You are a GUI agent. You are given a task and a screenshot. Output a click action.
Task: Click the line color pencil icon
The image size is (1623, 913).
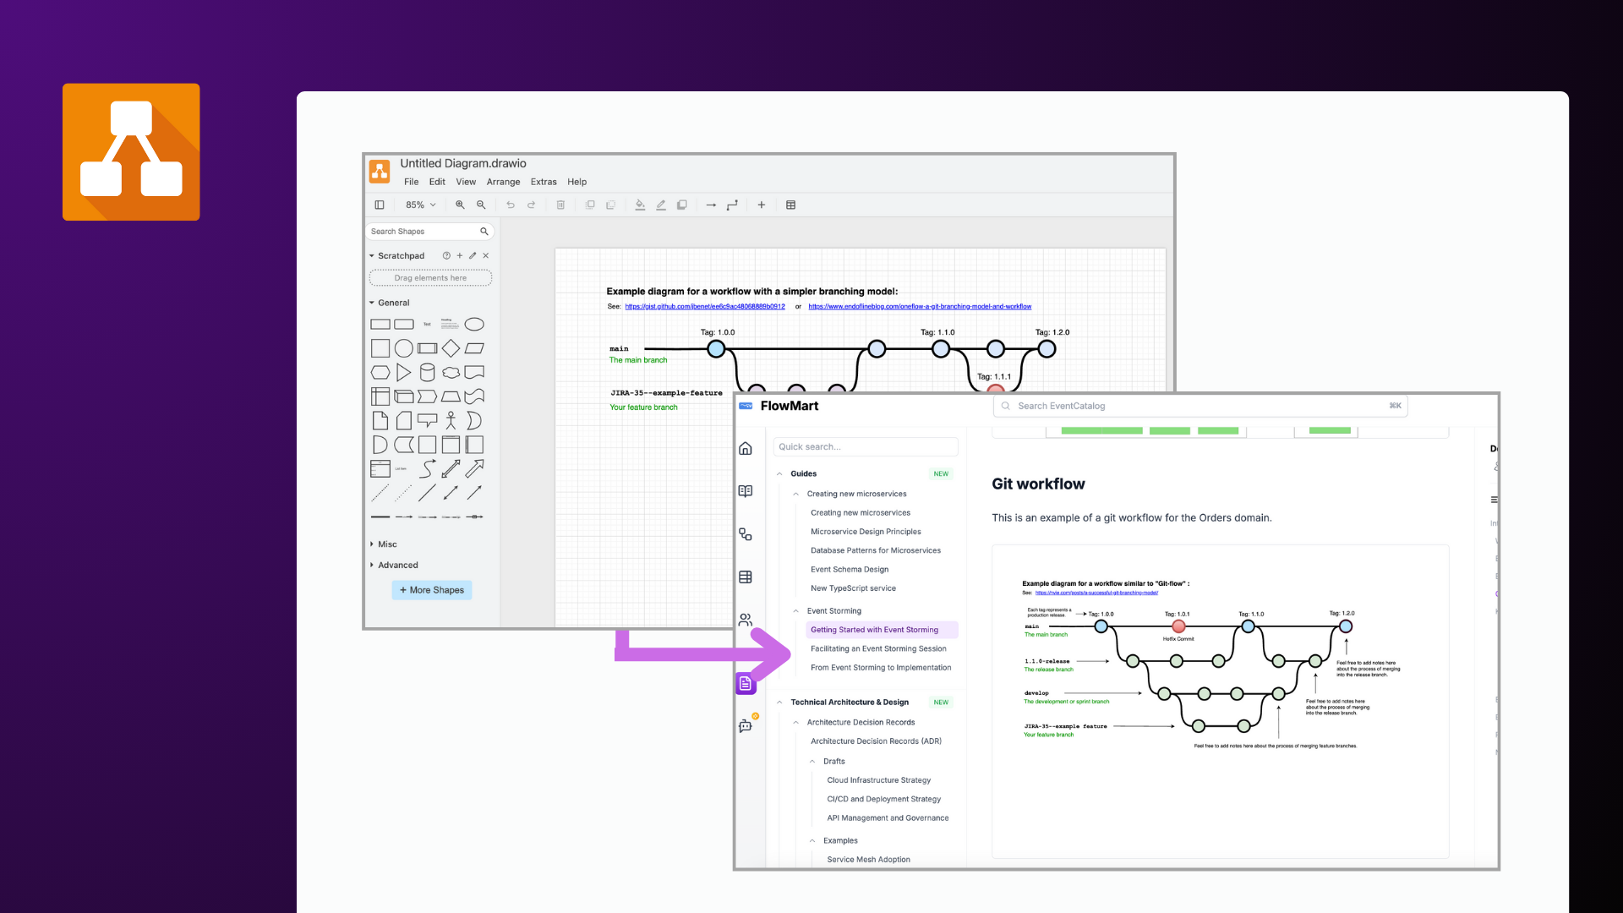click(x=661, y=205)
